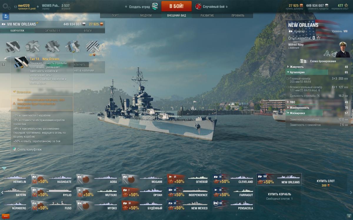Open the Сигналы 0/8 tab
353x220 pixels.
[53, 31]
